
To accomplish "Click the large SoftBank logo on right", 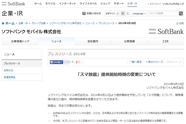I will pyautogui.click(x=166, y=31).
